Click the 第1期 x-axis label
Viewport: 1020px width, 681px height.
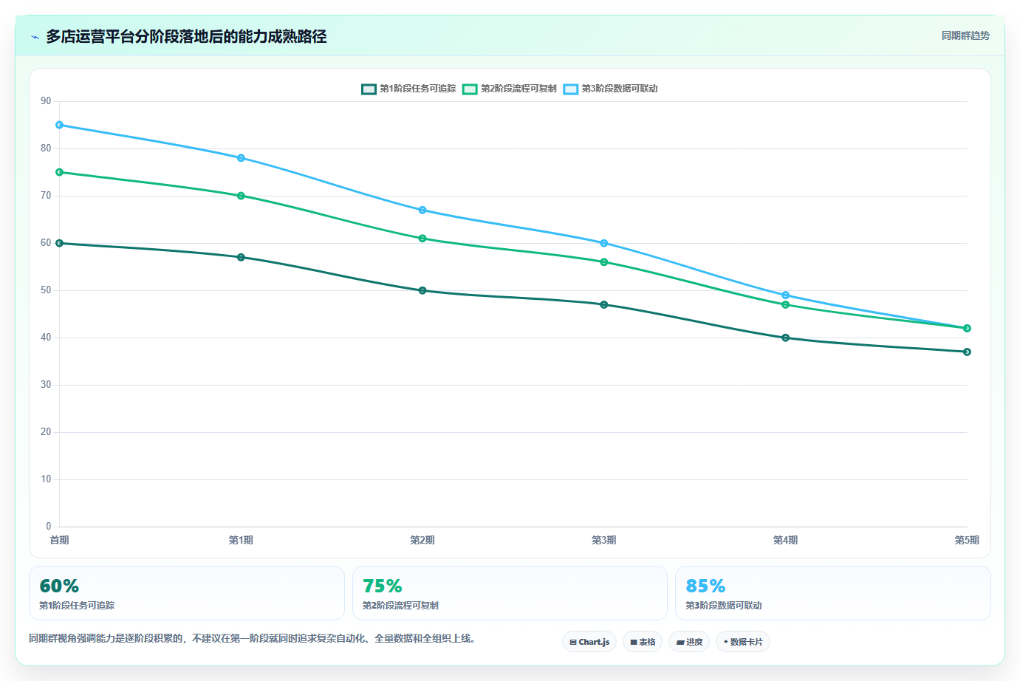click(241, 540)
